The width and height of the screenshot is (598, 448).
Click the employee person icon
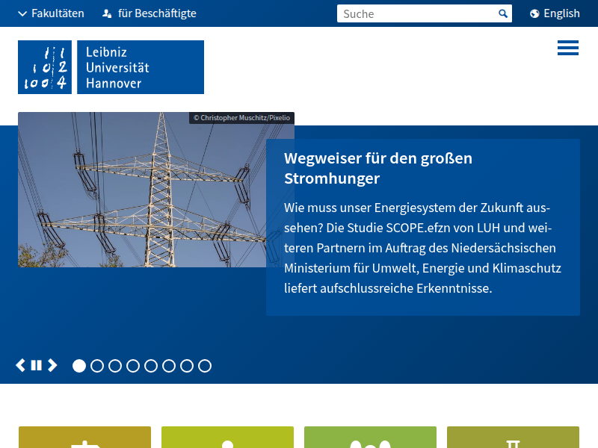click(x=107, y=13)
